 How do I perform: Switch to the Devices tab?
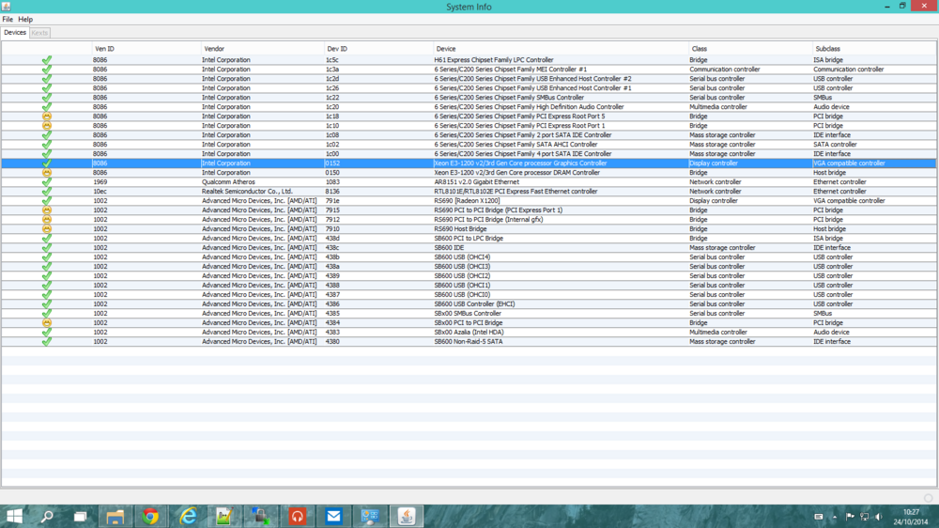pyautogui.click(x=15, y=33)
